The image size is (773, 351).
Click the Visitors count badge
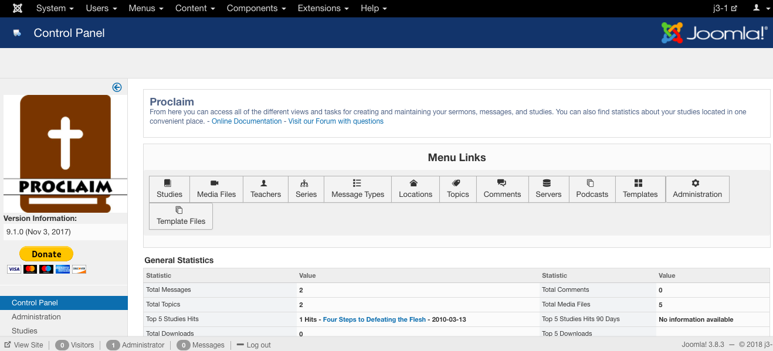[62, 345]
